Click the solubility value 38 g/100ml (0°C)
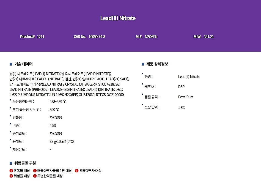The height and width of the screenshot is (191, 261). [62, 141]
